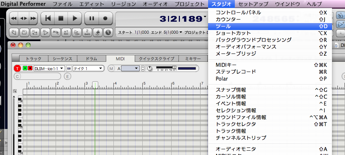Switch to the クイックスクライブ tab
This screenshot has height=155, width=345.
157,59
